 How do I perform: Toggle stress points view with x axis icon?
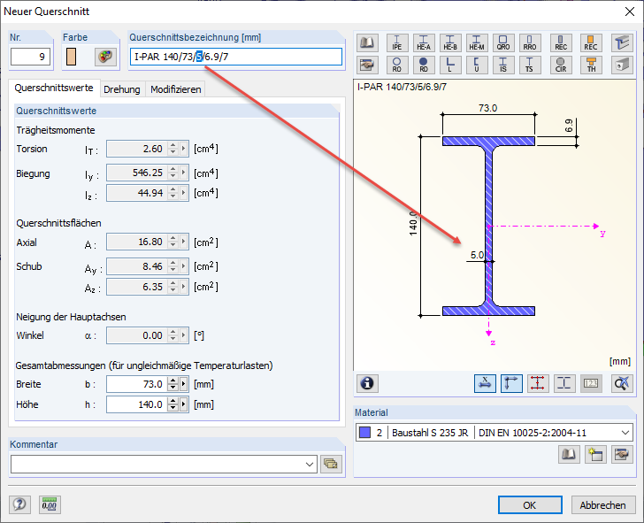(x=485, y=383)
